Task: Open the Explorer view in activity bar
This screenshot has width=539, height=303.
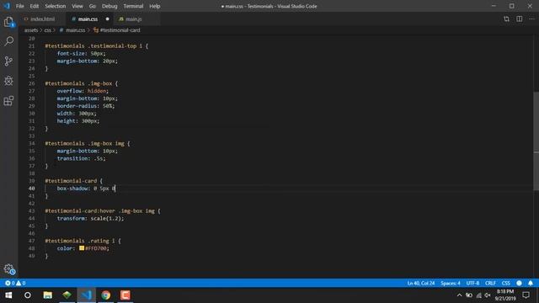Action: [x=9, y=23]
